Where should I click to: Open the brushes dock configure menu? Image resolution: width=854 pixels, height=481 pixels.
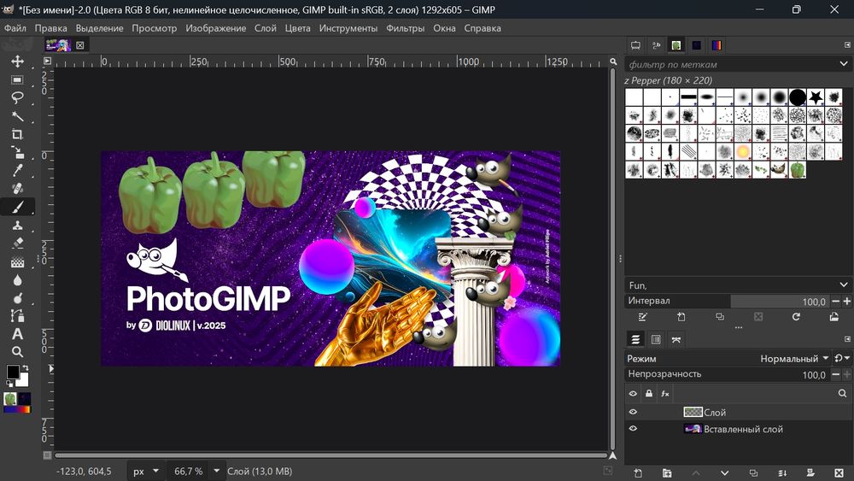click(x=847, y=44)
